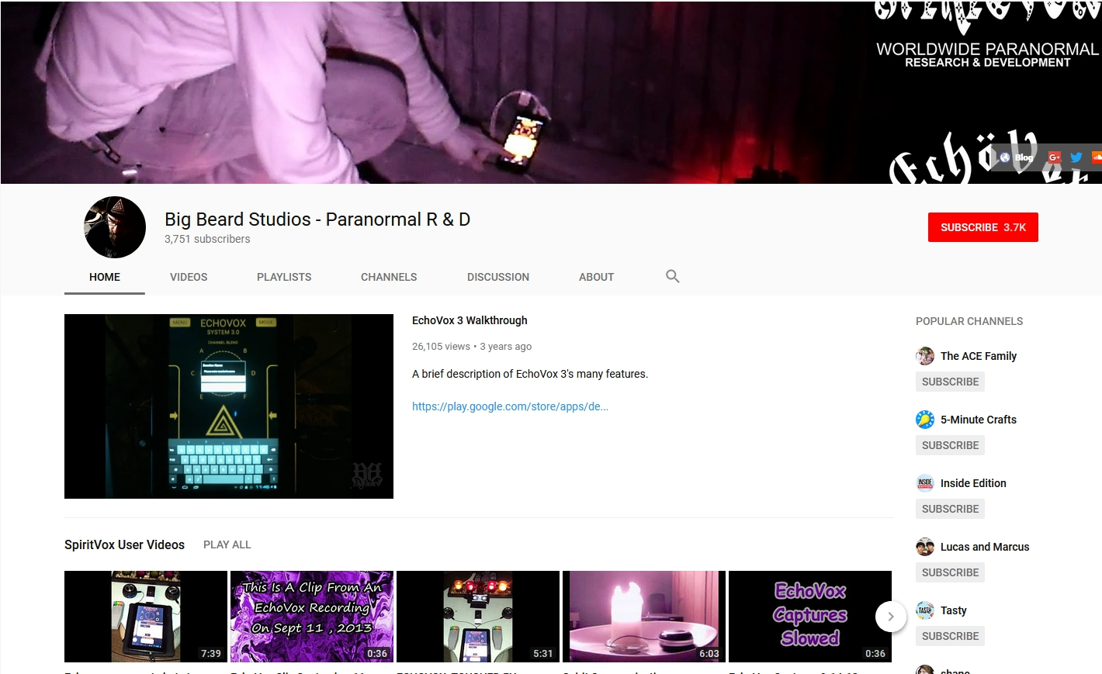View the Discussion tab
The height and width of the screenshot is (674, 1102).
coord(498,277)
